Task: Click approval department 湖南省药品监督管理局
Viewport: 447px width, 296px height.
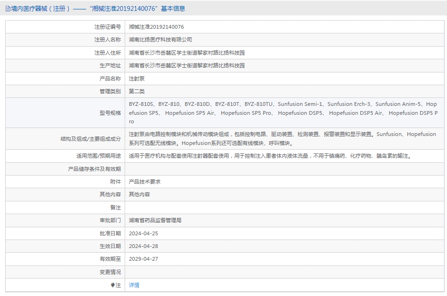Action: coord(155,220)
